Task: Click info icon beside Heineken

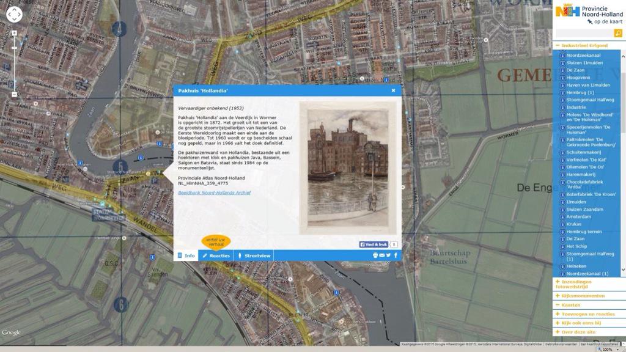Action: pyautogui.click(x=562, y=266)
